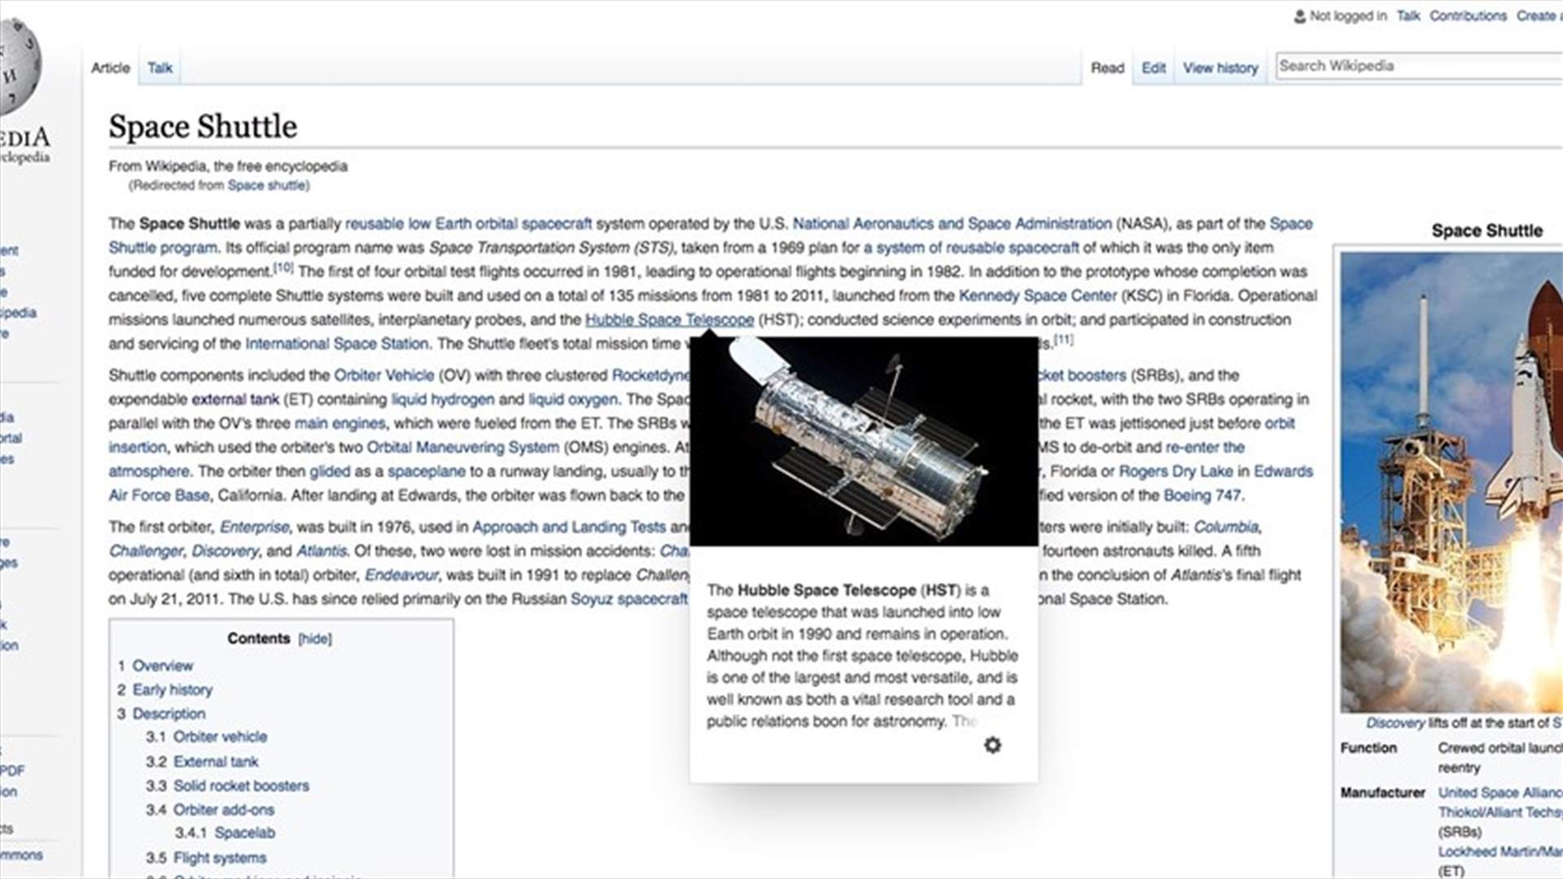Open the Talk tab next to Article

[160, 68]
